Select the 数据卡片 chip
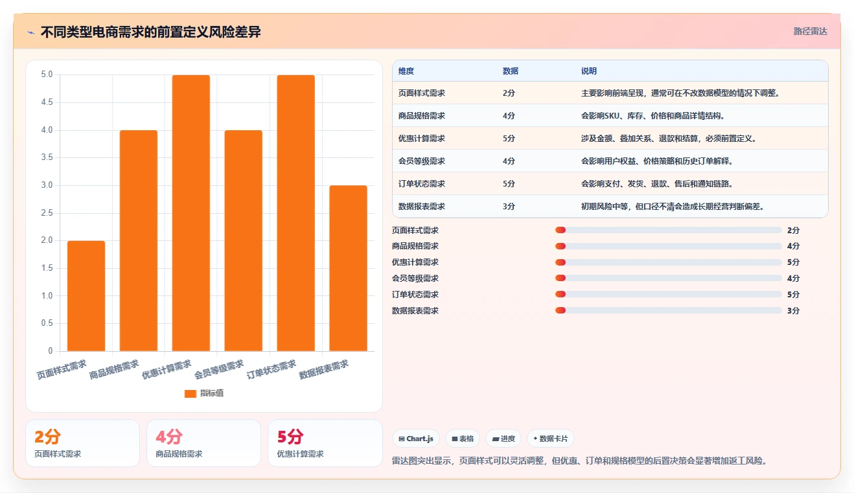The height and width of the screenshot is (493, 854). tap(551, 439)
